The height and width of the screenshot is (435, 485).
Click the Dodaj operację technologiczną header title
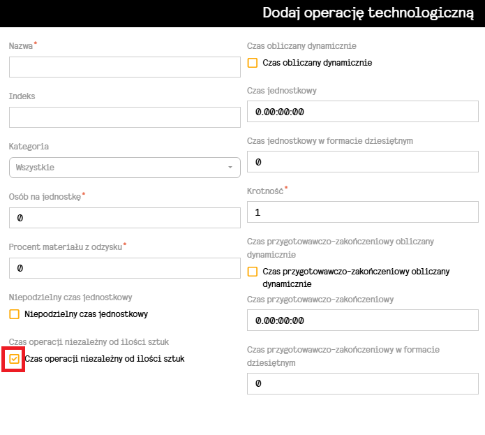pos(368,13)
